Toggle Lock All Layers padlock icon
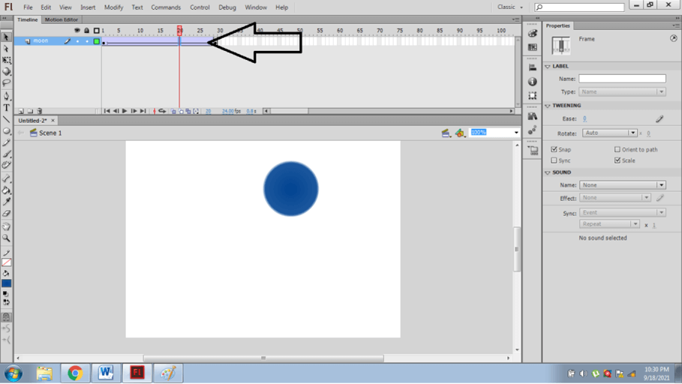This screenshot has width=682, height=384. pyautogui.click(x=86, y=31)
